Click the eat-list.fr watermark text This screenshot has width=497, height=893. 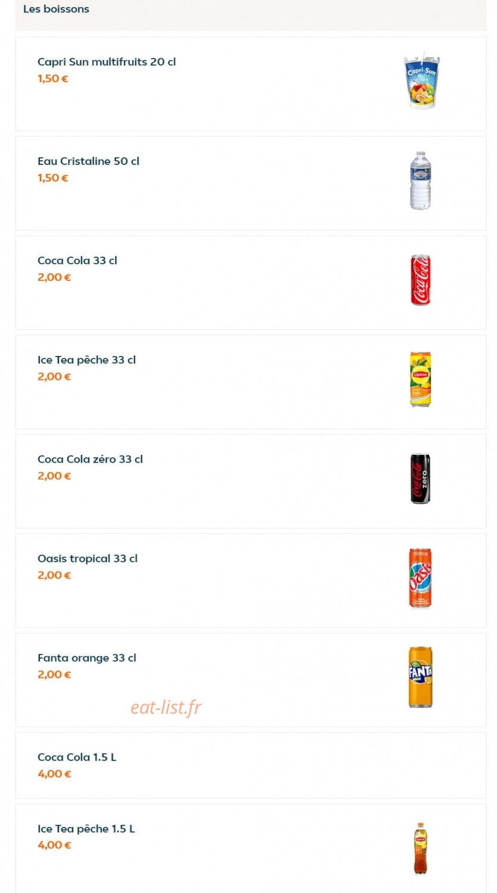(166, 707)
